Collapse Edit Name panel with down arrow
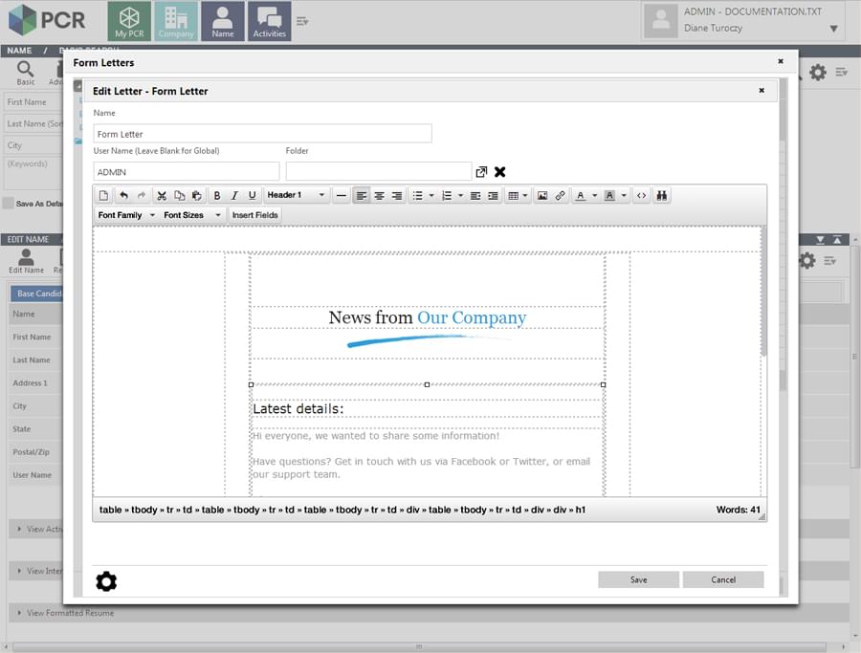This screenshot has width=861, height=653. pyautogui.click(x=820, y=240)
